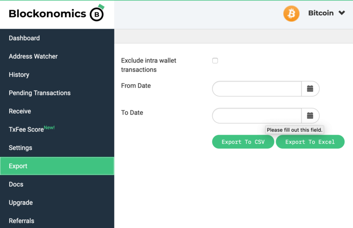Click the Export To Excel button
This screenshot has height=228, width=353.
(x=310, y=142)
